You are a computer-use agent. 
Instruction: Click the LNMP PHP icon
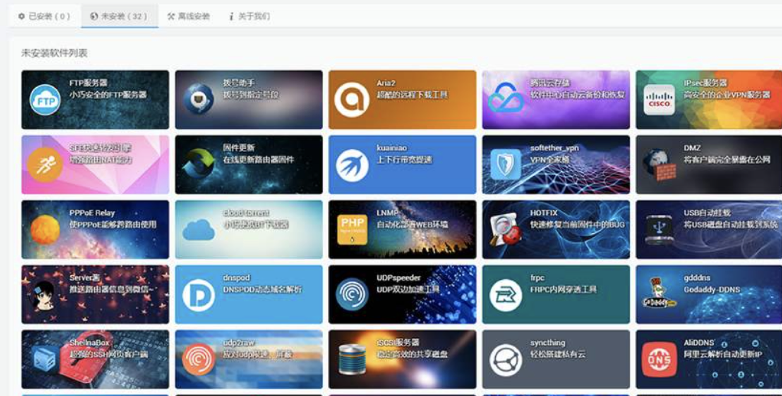click(x=352, y=229)
